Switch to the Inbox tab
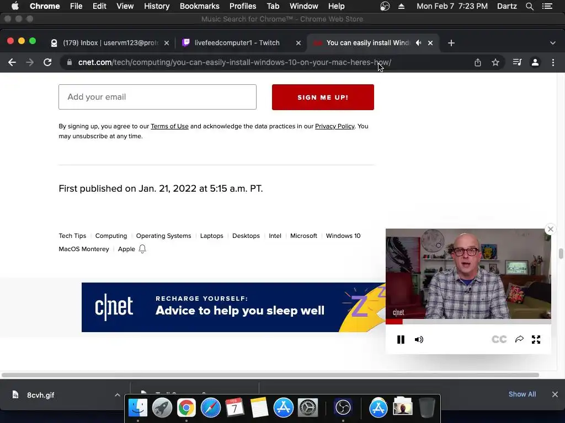The width and height of the screenshot is (565, 423). click(x=110, y=43)
